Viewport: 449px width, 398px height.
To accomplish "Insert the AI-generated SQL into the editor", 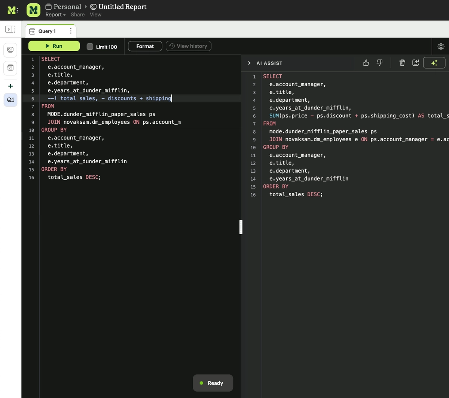I will (x=415, y=62).
